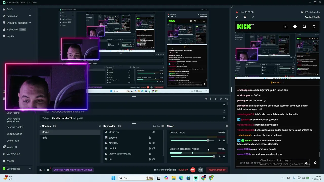324x182 pixels.
Task: Open the event filter icon
Action: coord(206,99)
